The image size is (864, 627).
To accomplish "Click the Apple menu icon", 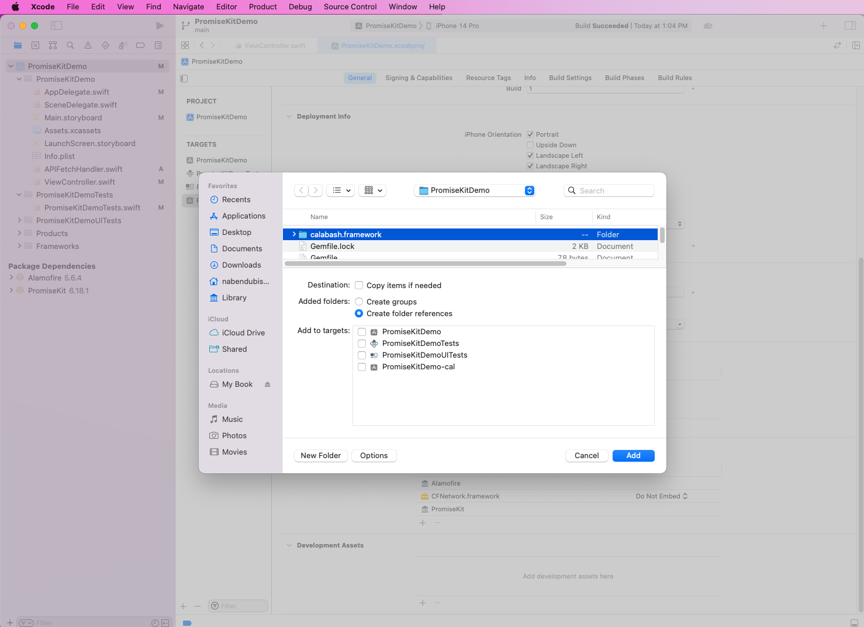I will 16,7.
